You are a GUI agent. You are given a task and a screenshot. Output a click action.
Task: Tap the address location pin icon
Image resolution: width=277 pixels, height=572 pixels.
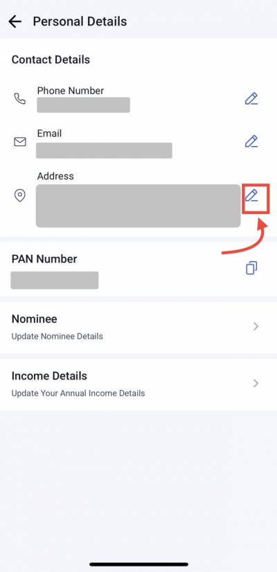[19, 195]
